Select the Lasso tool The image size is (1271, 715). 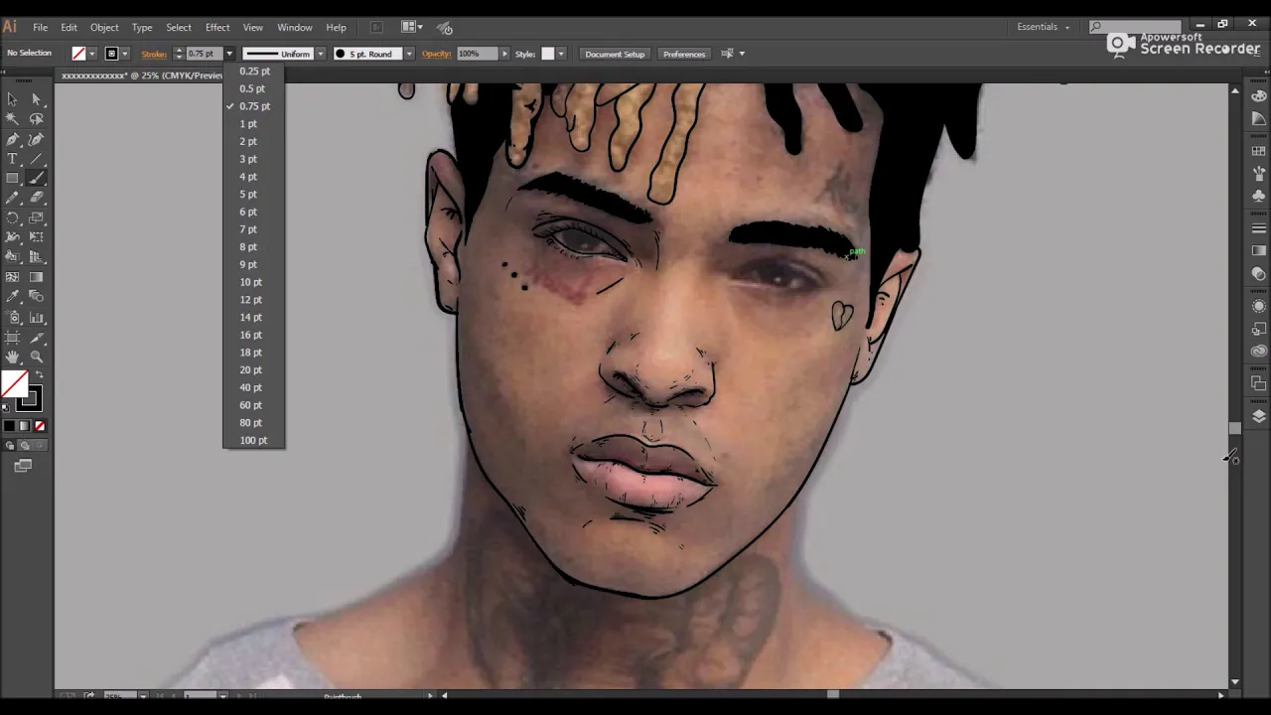click(37, 119)
